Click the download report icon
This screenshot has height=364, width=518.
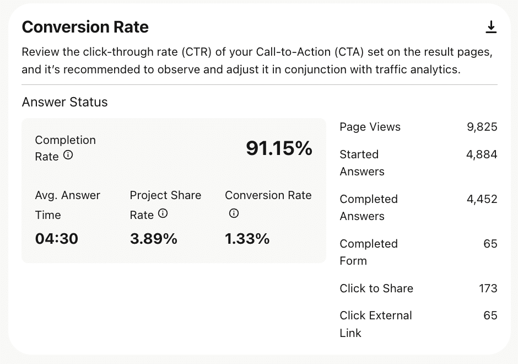pyautogui.click(x=491, y=27)
